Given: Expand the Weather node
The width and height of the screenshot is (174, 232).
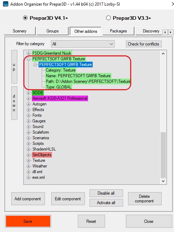Looking at the screenshot, I should click(x=28, y=166).
